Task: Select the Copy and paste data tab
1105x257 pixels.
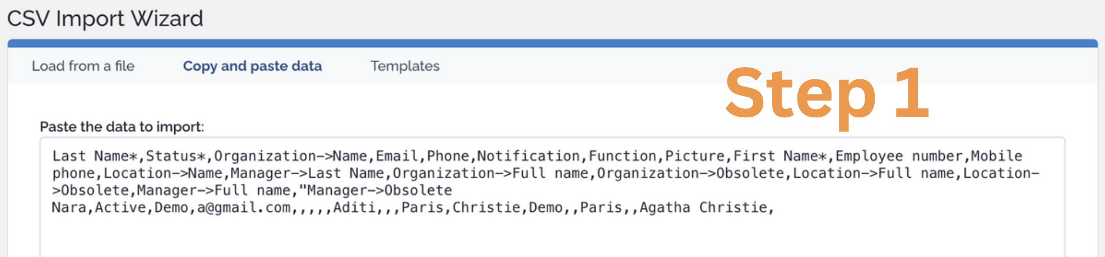Action: [252, 66]
